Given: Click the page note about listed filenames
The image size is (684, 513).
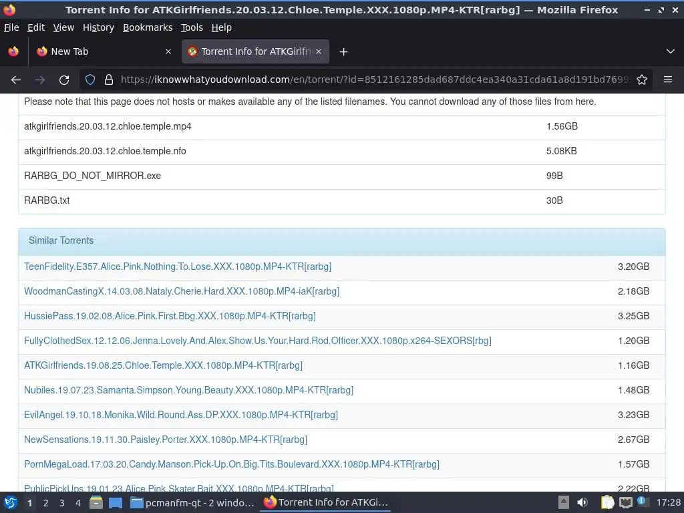Looking at the screenshot, I should pos(310,102).
